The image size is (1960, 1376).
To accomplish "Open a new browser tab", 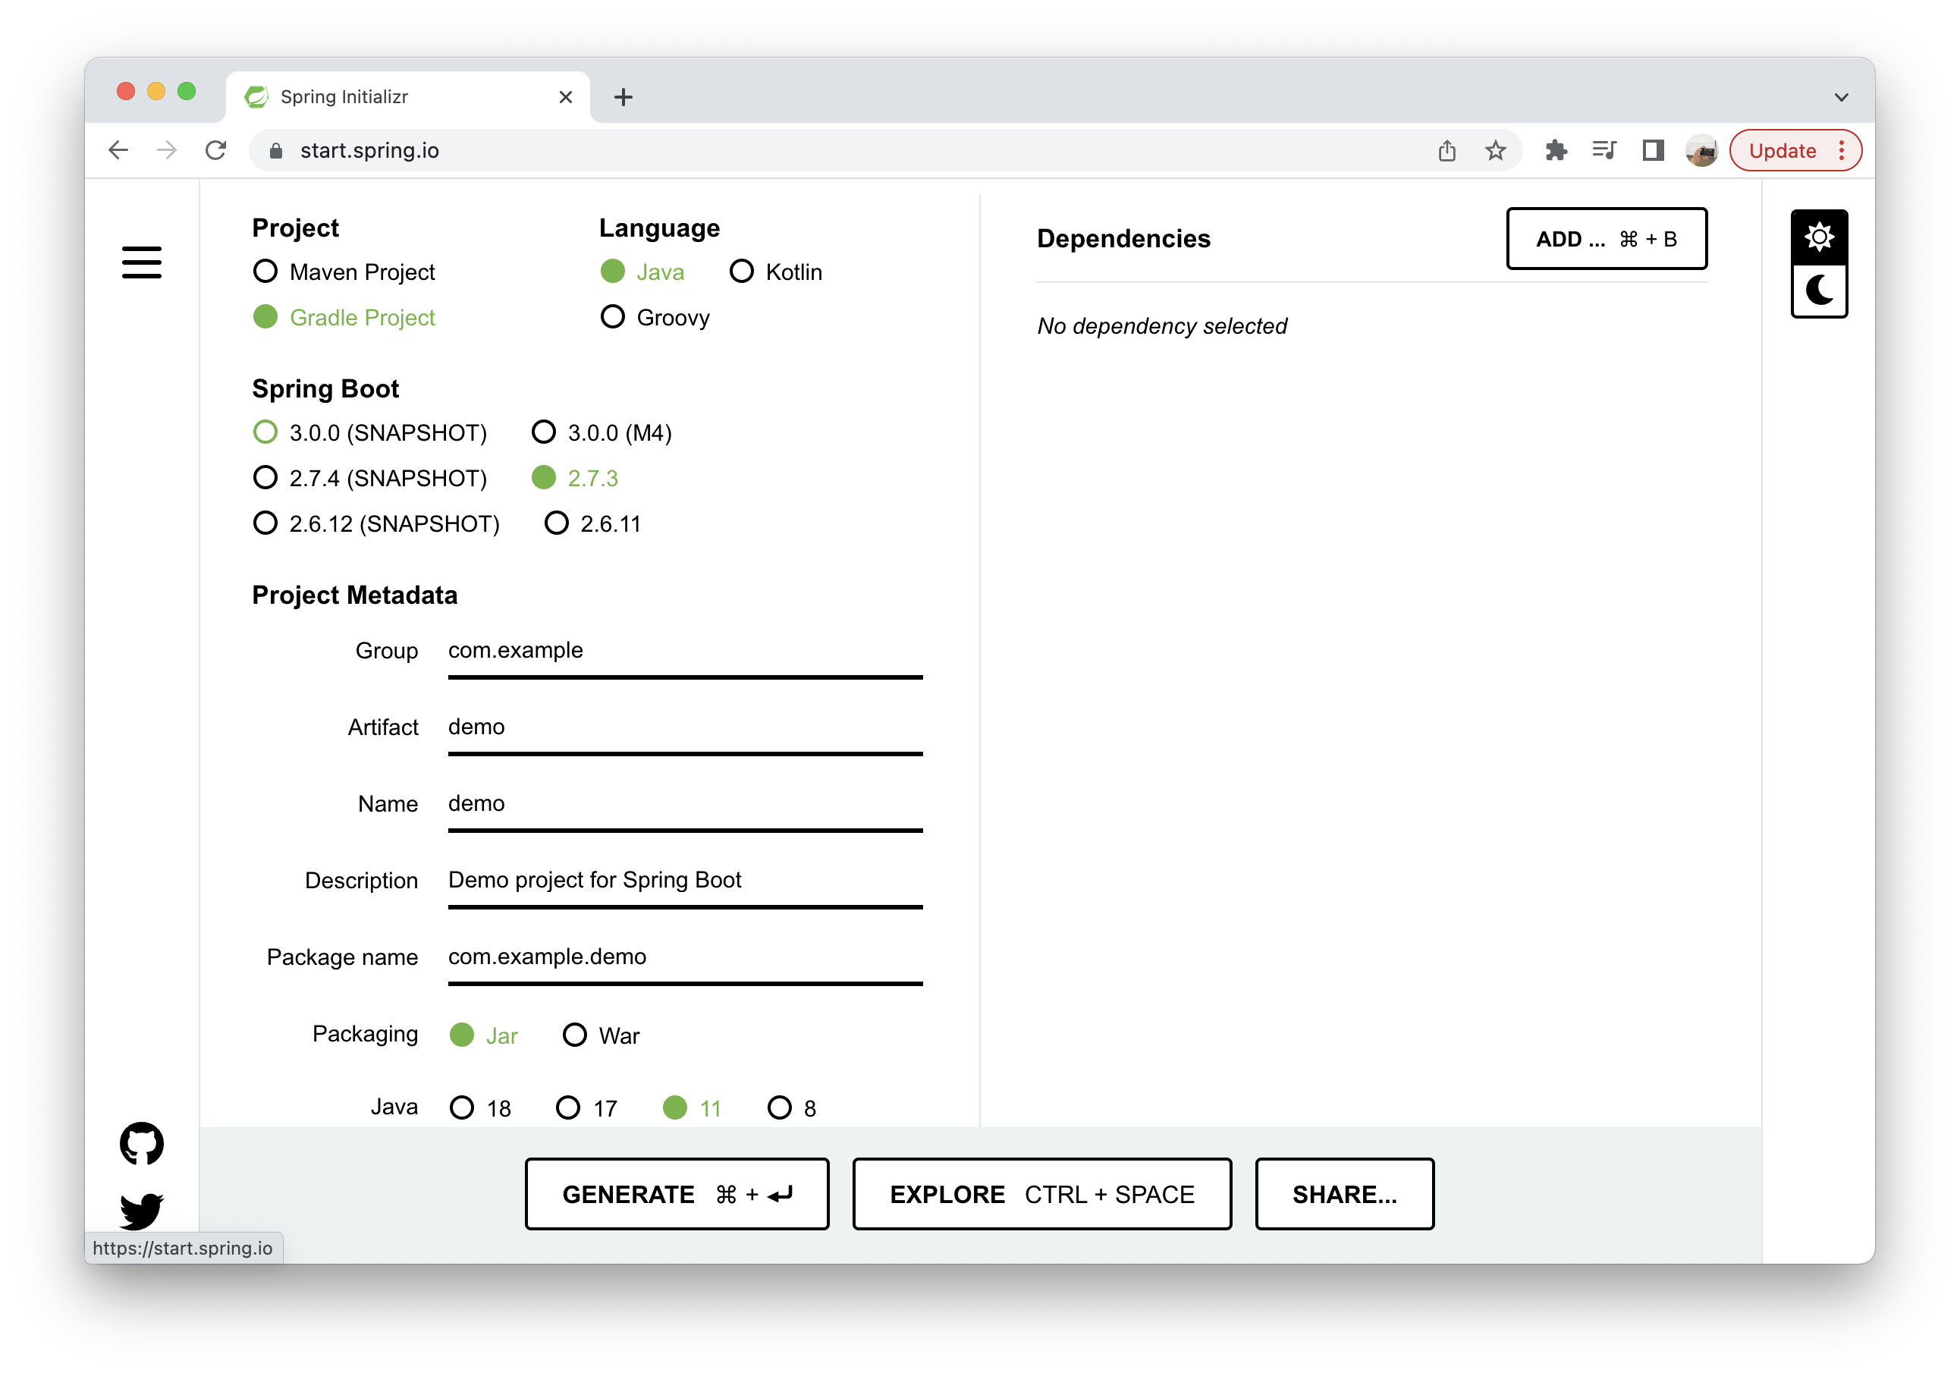I will (x=623, y=97).
